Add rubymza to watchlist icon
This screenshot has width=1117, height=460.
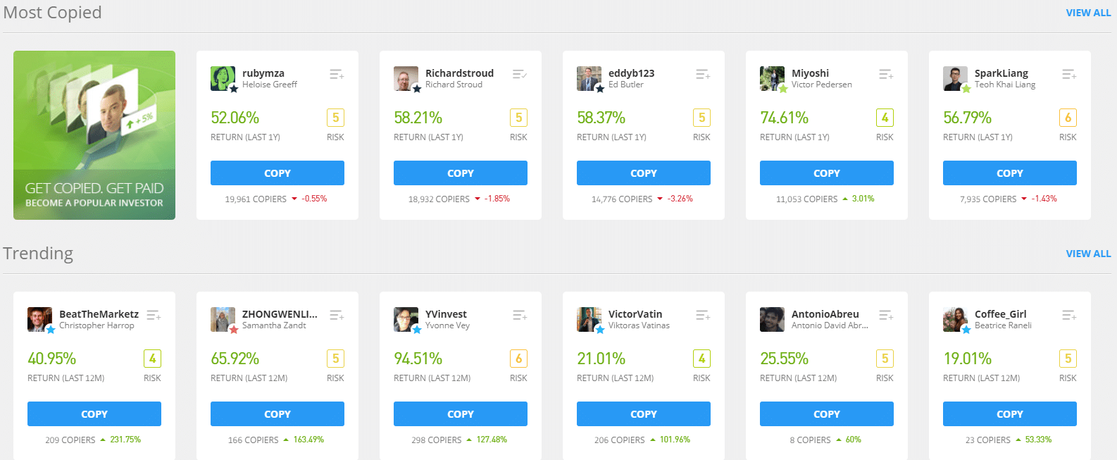click(x=337, y=74)
